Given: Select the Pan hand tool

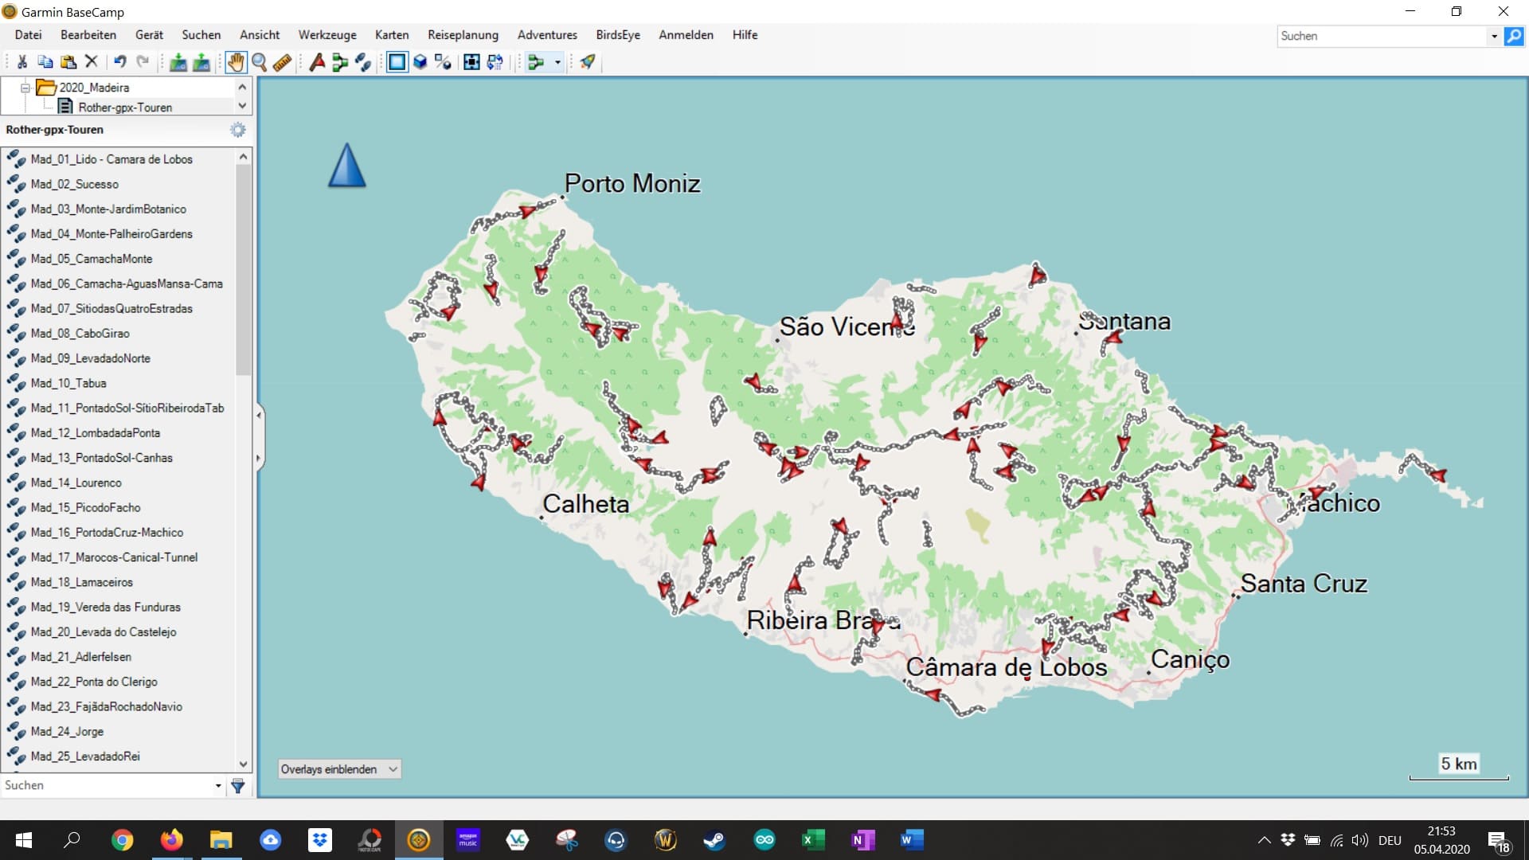Looking at the screenshot, I should 236,62.
